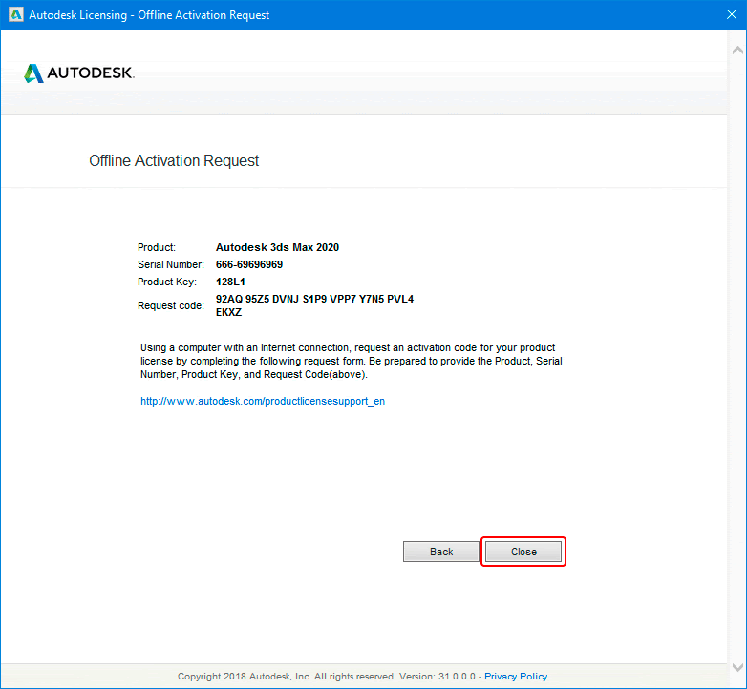The height and width of the screenshot is (689, 747).
Task: Click the Close button
Action: [523, 552]
